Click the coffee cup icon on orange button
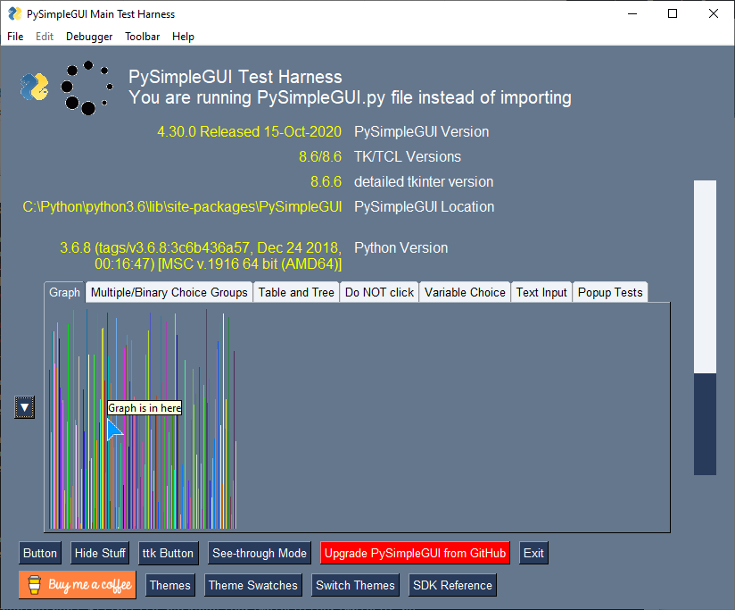 pos(34,585)
